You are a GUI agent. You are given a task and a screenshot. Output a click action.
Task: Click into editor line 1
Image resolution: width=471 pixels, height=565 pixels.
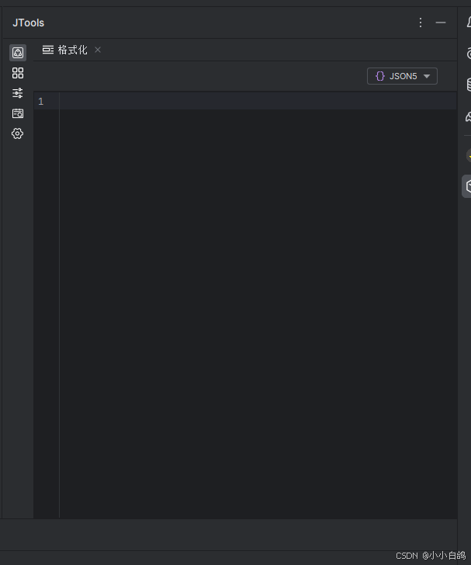click(258, 101)
